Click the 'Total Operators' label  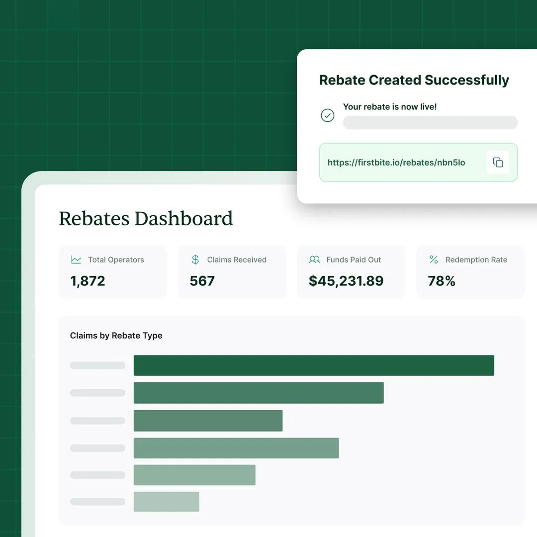116,260
